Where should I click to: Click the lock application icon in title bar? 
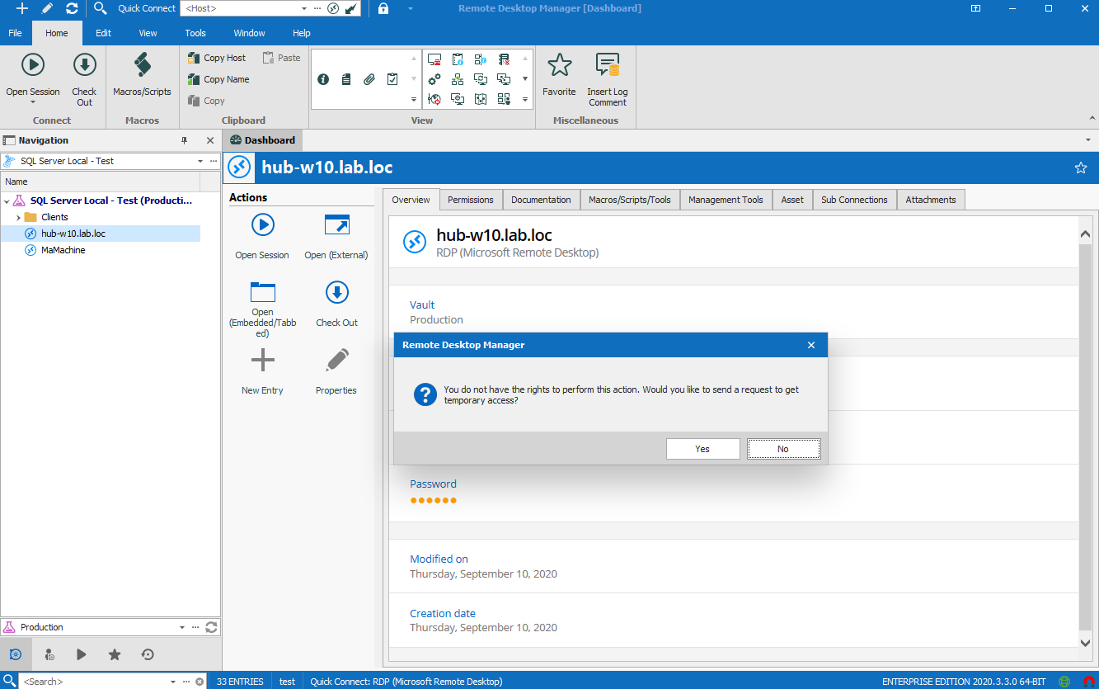pos(383,8)
